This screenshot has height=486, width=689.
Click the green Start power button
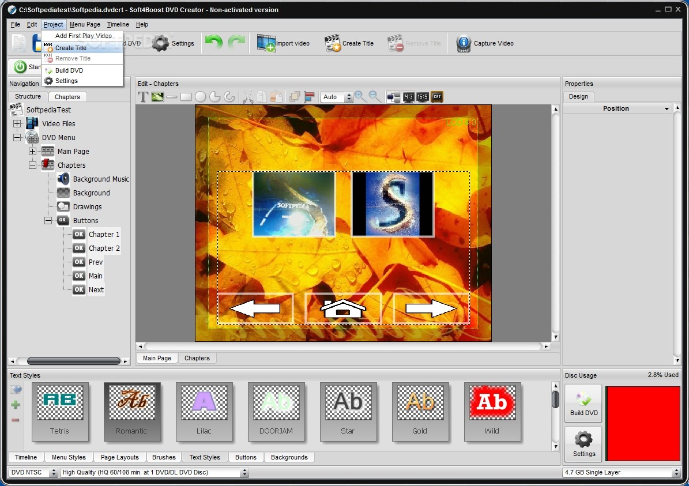click(x=20, y=67)
